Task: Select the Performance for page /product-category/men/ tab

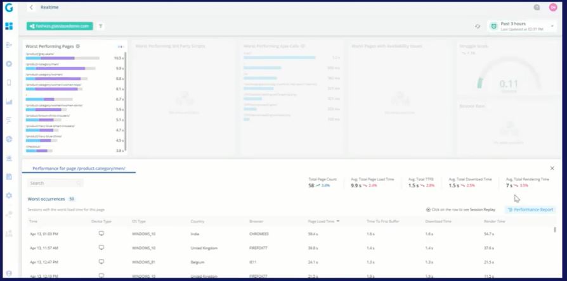Action: tap(79, 168)
